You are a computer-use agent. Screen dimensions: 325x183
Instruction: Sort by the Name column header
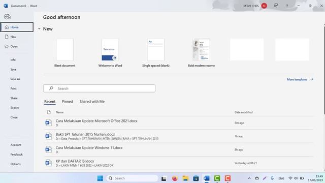click(59, 112)
